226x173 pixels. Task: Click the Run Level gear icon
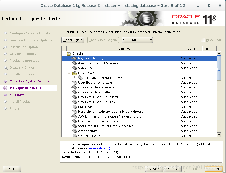tap(75, 107)
